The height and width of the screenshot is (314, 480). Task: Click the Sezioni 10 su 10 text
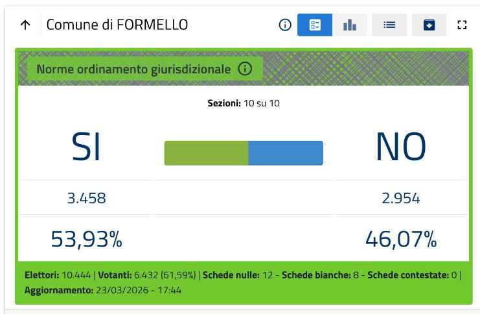tap(244, 104)
